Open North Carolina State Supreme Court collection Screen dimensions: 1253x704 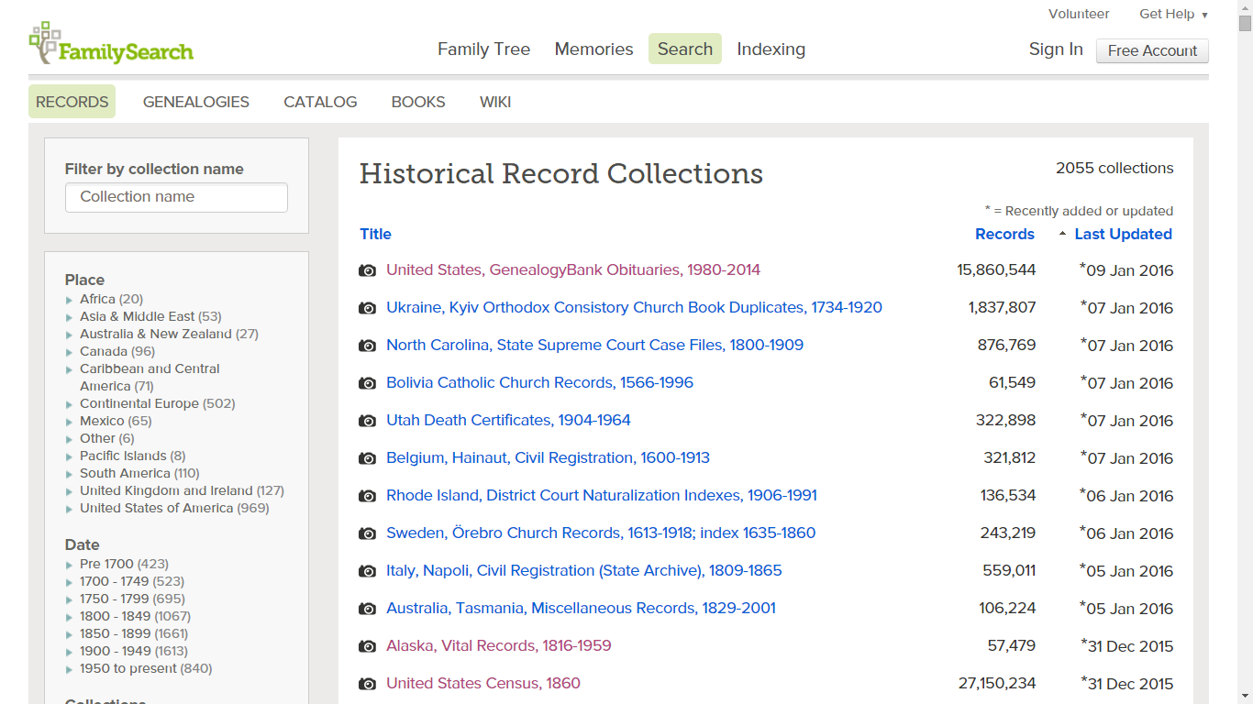tap(594, 346)
